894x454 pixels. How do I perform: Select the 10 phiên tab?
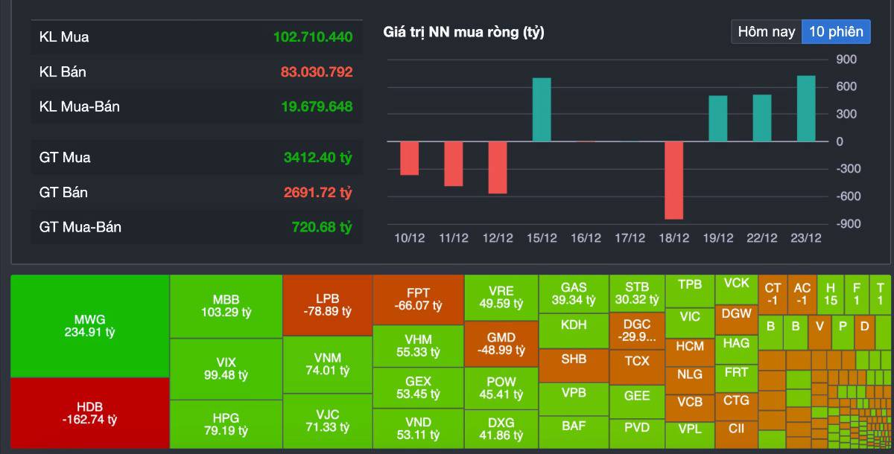pyautogui.click(x=836, y=32)
